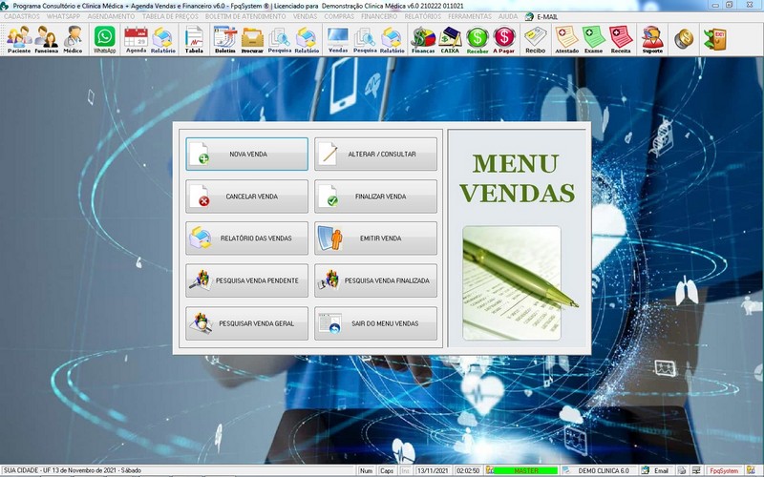This screenshot has width=764, height=477.
Task: Open the Médico toolbar icon
Action: (x=74, y=39)
